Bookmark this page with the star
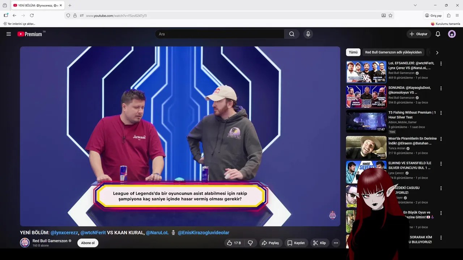This screenshot has width=463, height=260. tap(390, 16)
